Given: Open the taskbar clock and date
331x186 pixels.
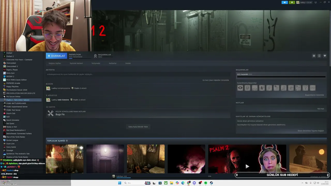Looking at the screenshot, I should pos(324,183).
